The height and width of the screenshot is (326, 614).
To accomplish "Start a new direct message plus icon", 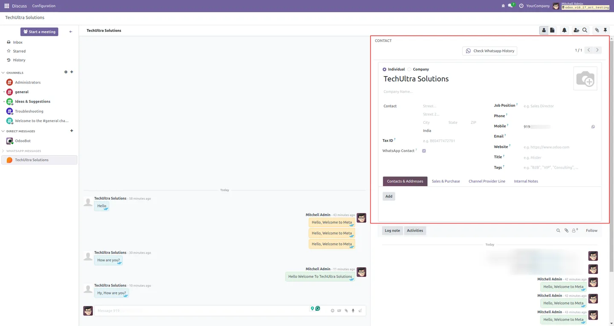I will pos(72,131).
